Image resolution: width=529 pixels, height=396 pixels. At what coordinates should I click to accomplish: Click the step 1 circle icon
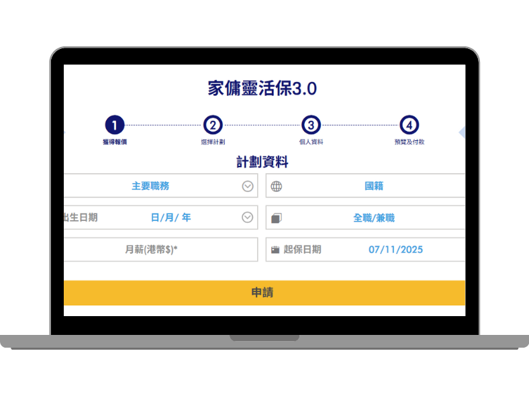point(115,125)
